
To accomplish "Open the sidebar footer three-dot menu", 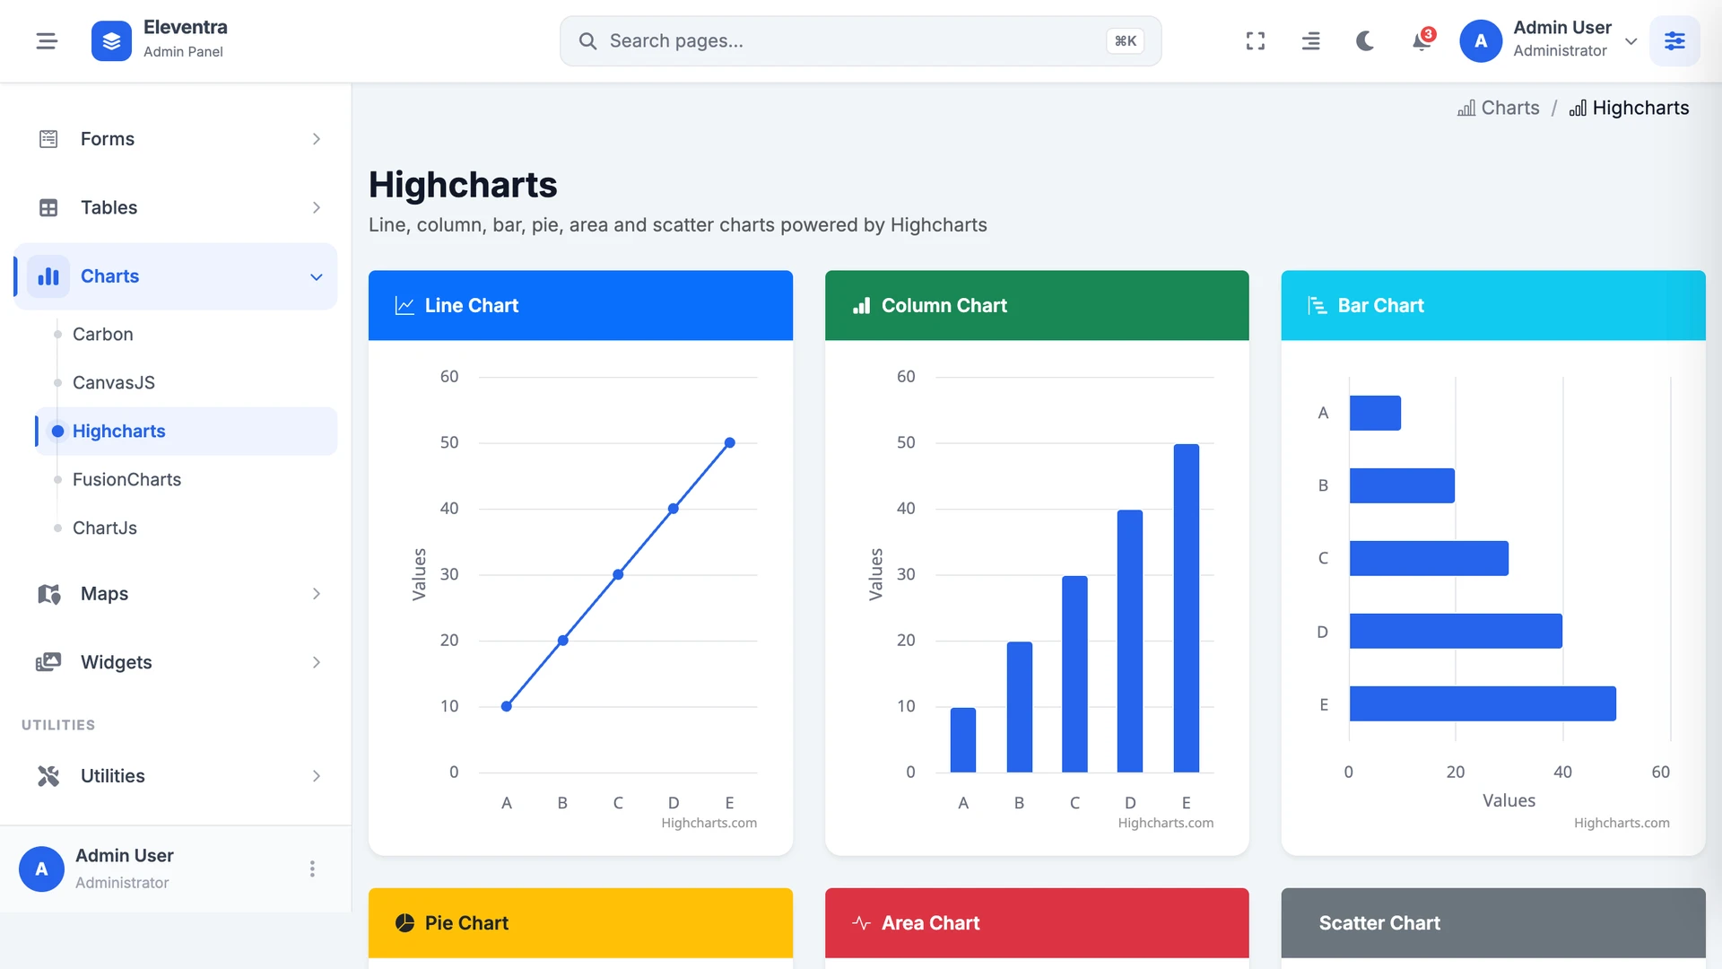I will tap(312, 869).
